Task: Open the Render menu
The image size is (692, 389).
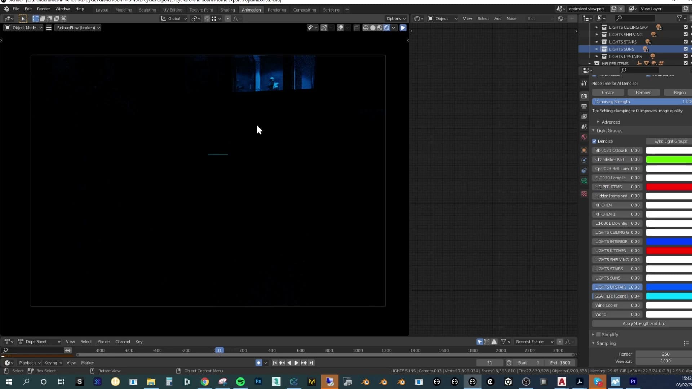Action: 43,9
